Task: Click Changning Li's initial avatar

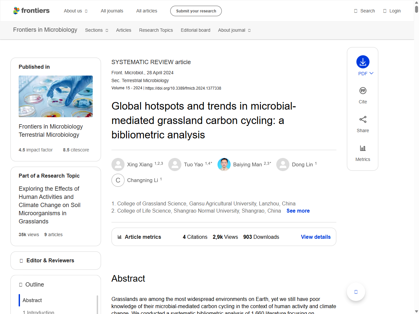Action: (x=118, y=180)
